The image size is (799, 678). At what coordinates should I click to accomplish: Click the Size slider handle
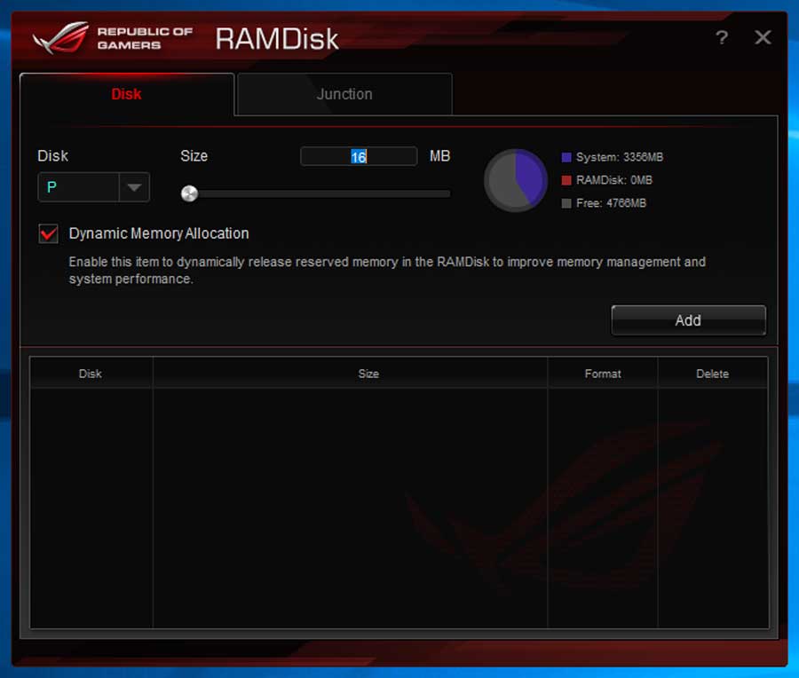coord(190,193)
